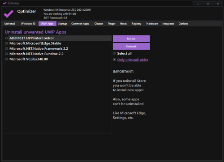Click the Uninstall unwanted UWP Apps heading
The image size is (224, 162).
tap(35, 32)
